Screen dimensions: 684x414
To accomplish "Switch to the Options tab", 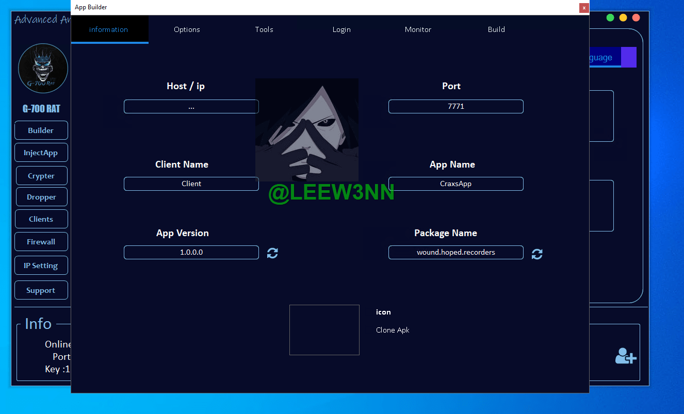I will tap(187, 29).
